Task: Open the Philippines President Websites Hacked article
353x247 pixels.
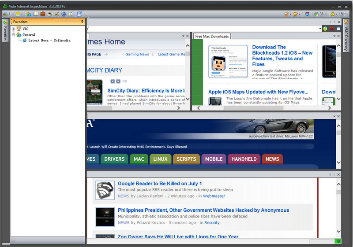Action: pos(203,210)
